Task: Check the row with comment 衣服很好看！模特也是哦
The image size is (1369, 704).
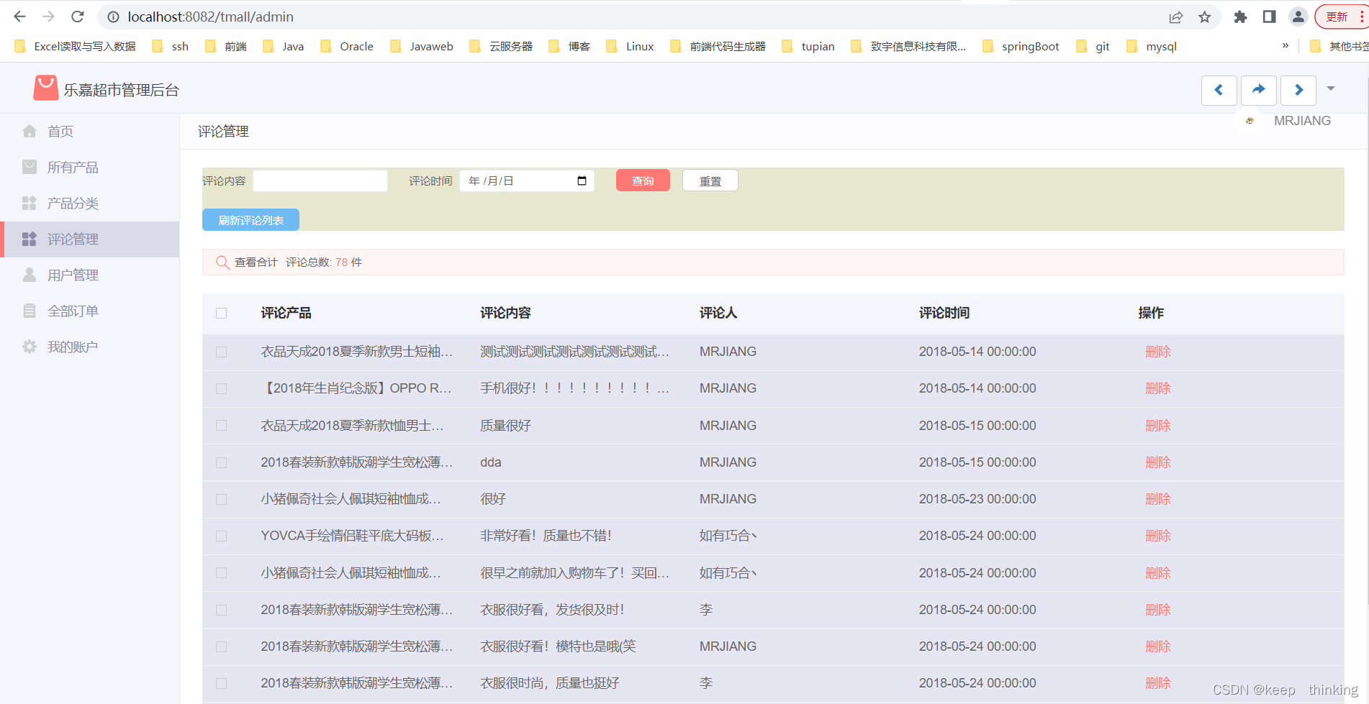Action: [221, 646]
